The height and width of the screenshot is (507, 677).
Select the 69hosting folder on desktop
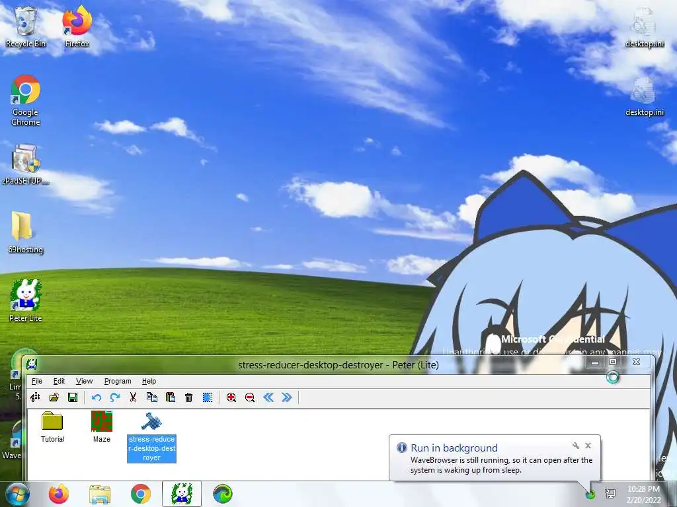pos(26,233)
